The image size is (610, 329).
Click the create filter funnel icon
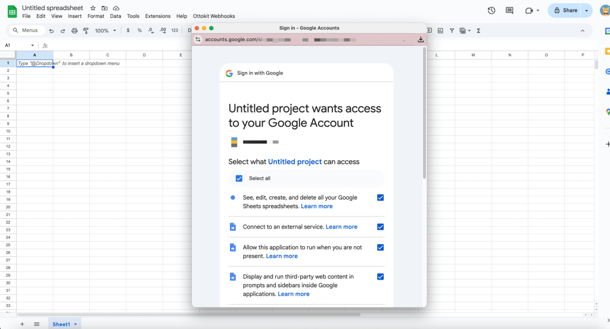click(452, 30)
